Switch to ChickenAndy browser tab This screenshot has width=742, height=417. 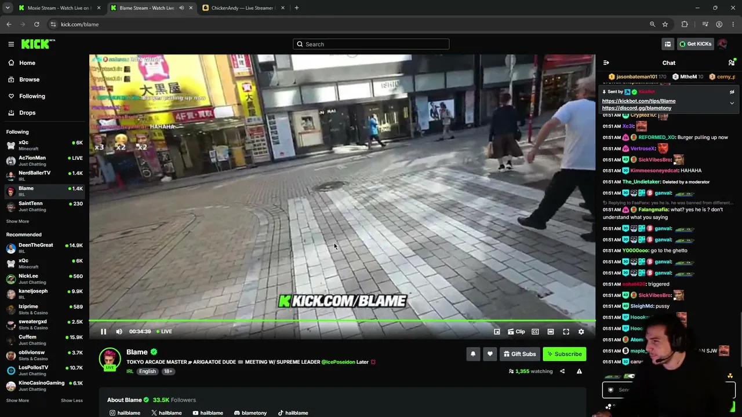[242, 8]
